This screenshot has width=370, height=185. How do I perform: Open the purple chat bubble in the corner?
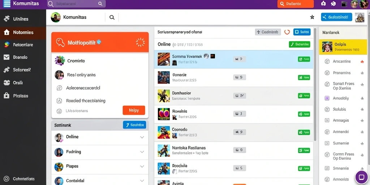(x=361, y=177)
